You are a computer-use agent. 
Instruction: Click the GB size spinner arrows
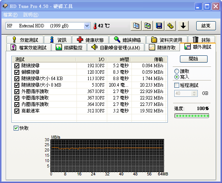click(194, 93)
